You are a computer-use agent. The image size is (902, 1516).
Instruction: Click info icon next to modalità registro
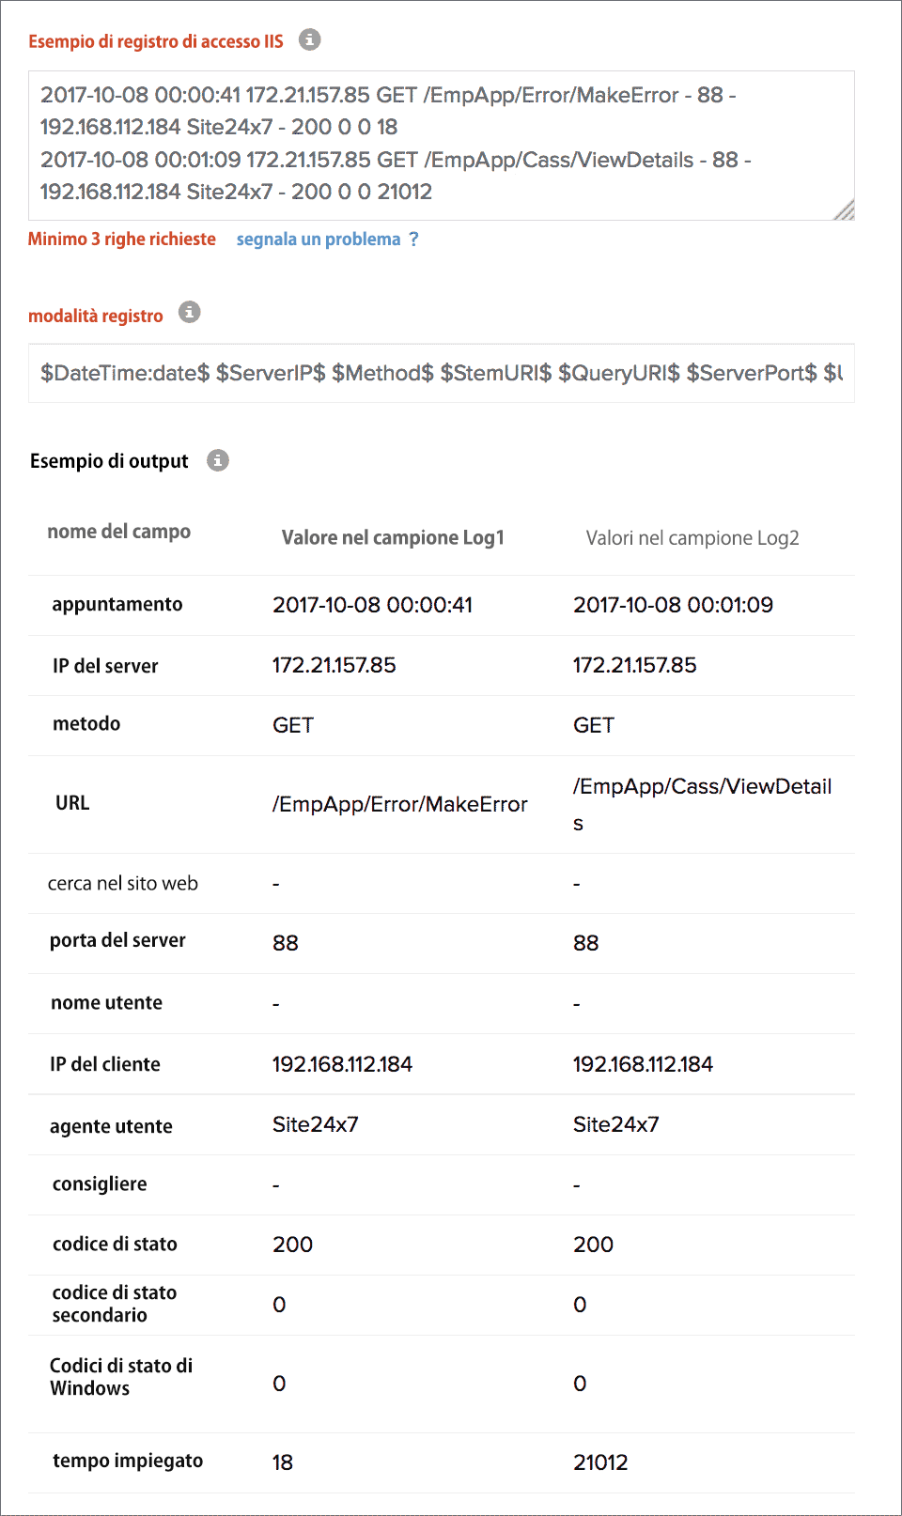coord(190,312)
